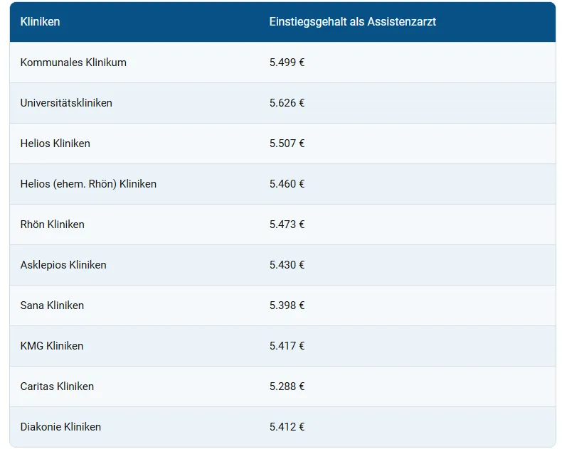
Task: Click the 5.473 € salary value
Action: (287, 224)
